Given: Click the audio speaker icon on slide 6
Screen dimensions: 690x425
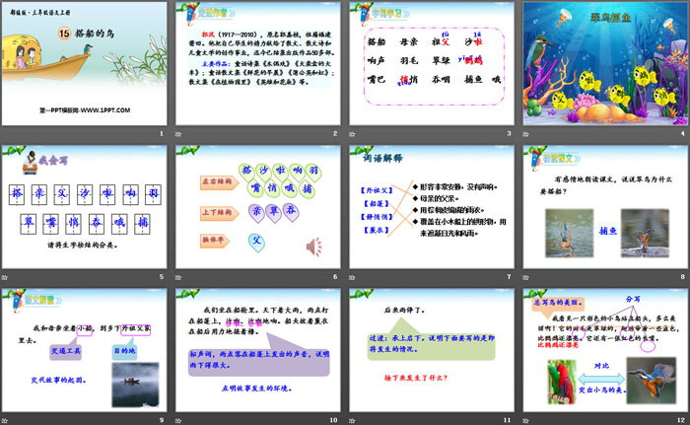Looking at the screenshot, I should [x=313, y=247].
